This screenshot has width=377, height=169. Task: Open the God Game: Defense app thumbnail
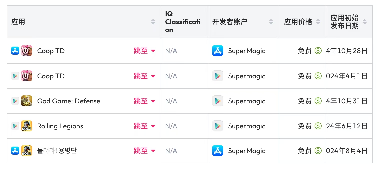click(x=27, y=101)
